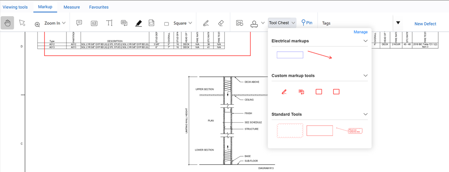Add a comment note markup
This screenshot has width=449, height=172.
tap(79, 23)
